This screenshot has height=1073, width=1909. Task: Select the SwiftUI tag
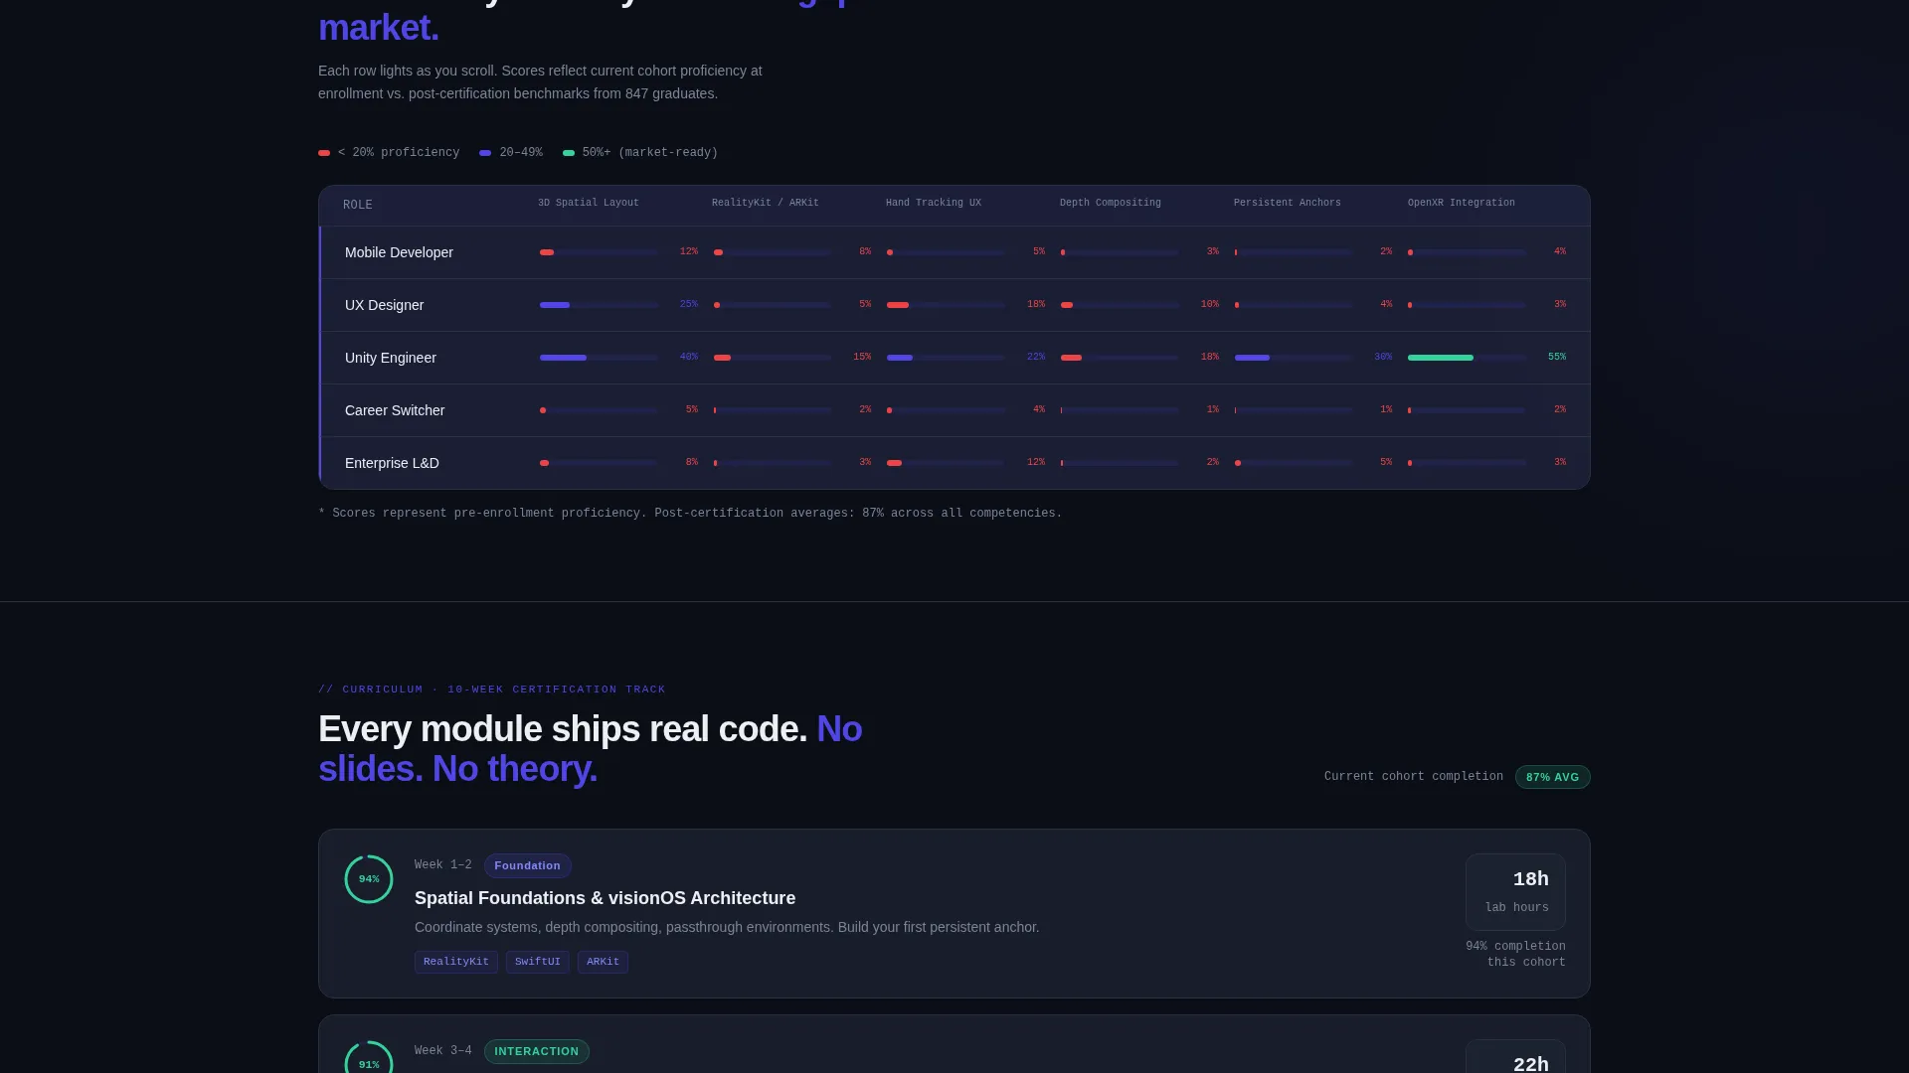[538, 962]
